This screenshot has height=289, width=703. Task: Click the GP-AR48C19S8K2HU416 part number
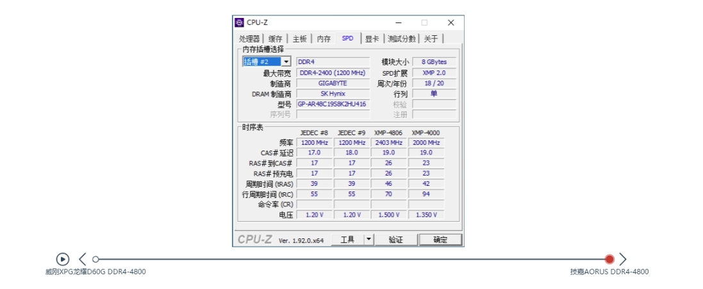[333, 104]
